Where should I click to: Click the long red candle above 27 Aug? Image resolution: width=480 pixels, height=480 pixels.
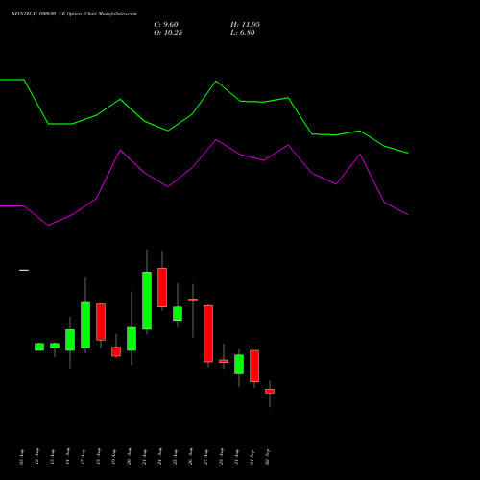pyautogui.click(x=208, y=334)
